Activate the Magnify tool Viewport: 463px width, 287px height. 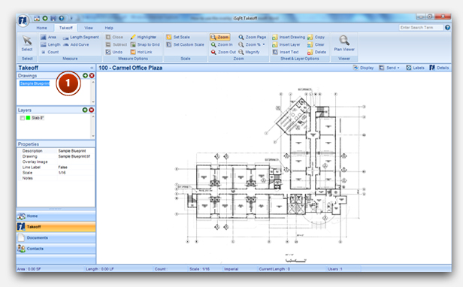[x=249, y=52]
